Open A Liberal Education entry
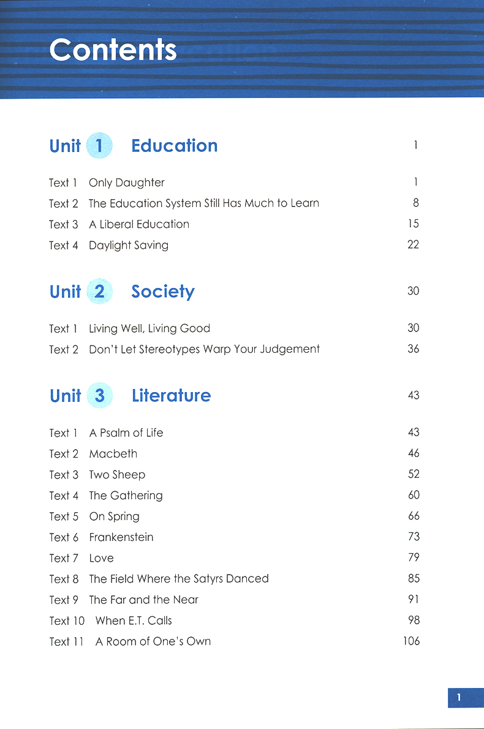Screen dimensions: 484x729 [x=138, y=224]
